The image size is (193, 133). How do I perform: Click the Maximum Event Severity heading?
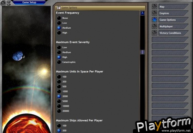pyautogui.click(x=73, y=42)
